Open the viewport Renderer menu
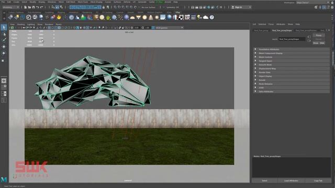The width and height of the screenshot is (335, 188). click(49, 25)
